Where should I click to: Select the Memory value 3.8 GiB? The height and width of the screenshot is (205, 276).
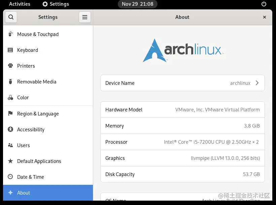pos(252,126)
